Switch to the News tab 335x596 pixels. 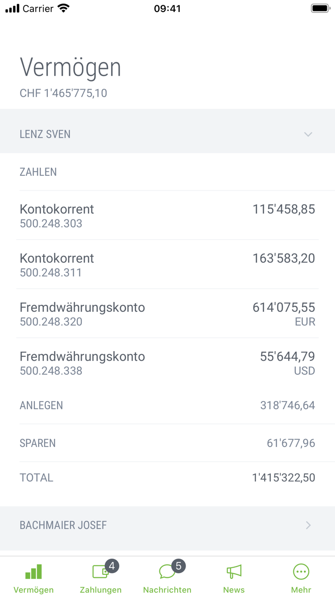pyautogui.click(x=234, y=577)
